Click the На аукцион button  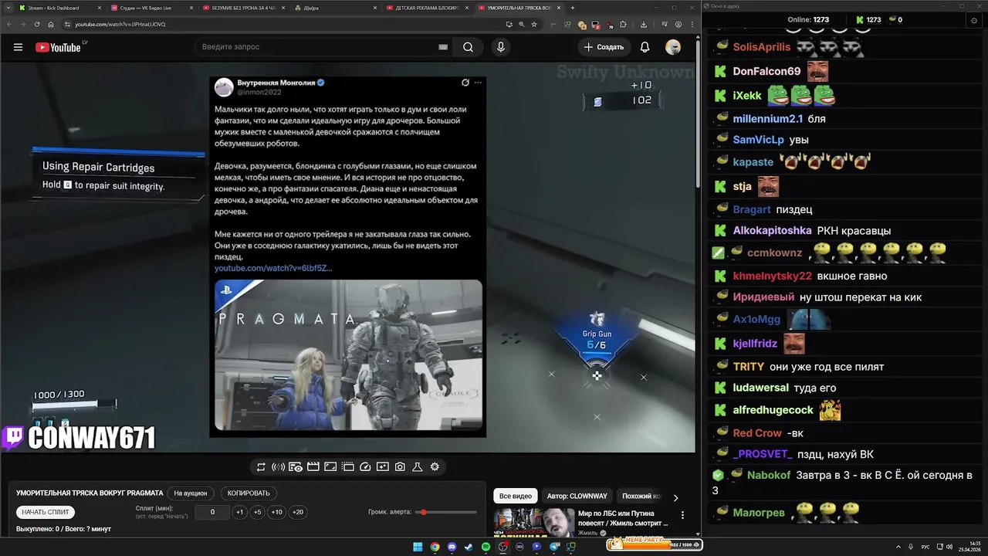[x=191, y=493]
